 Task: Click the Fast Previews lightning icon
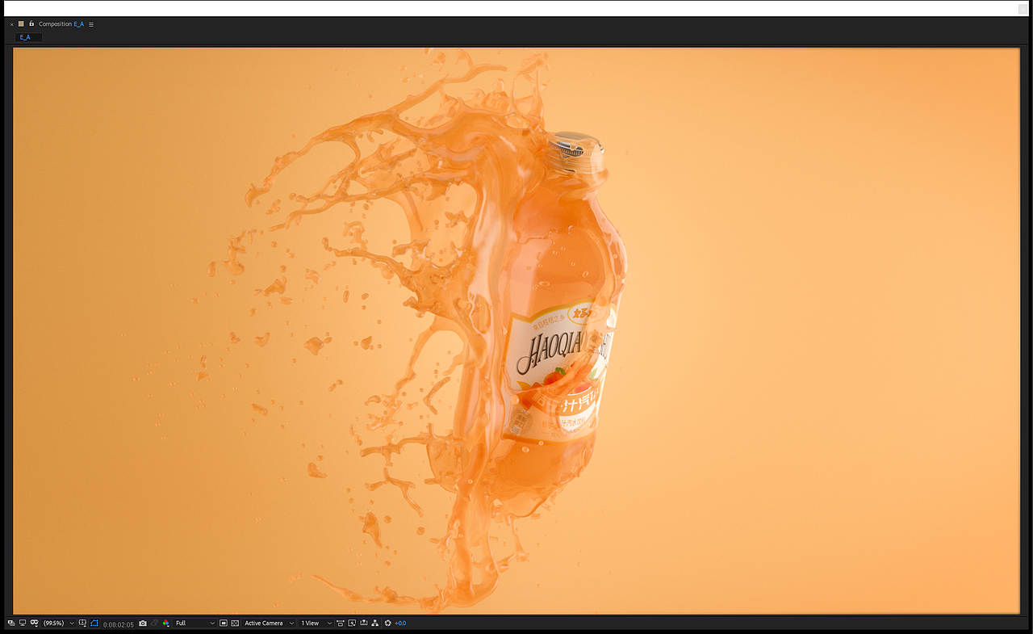tap(352, 623)
